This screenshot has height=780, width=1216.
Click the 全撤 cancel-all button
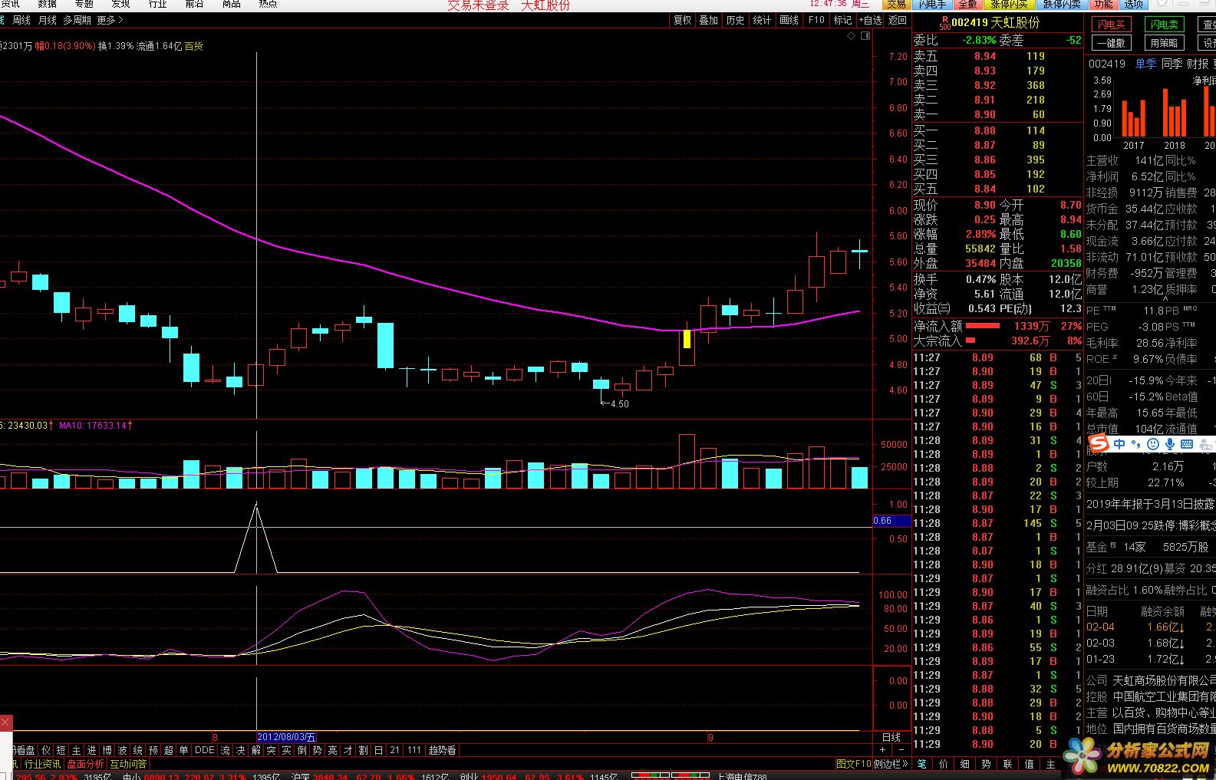[x=968, y=5]
